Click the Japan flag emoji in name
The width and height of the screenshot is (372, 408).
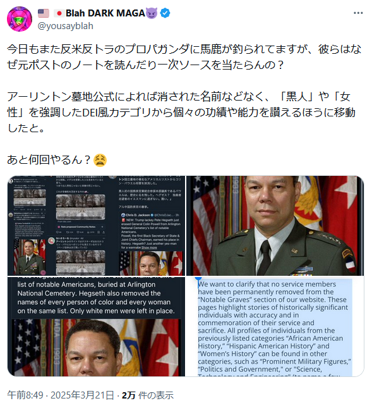pos(59,13)
